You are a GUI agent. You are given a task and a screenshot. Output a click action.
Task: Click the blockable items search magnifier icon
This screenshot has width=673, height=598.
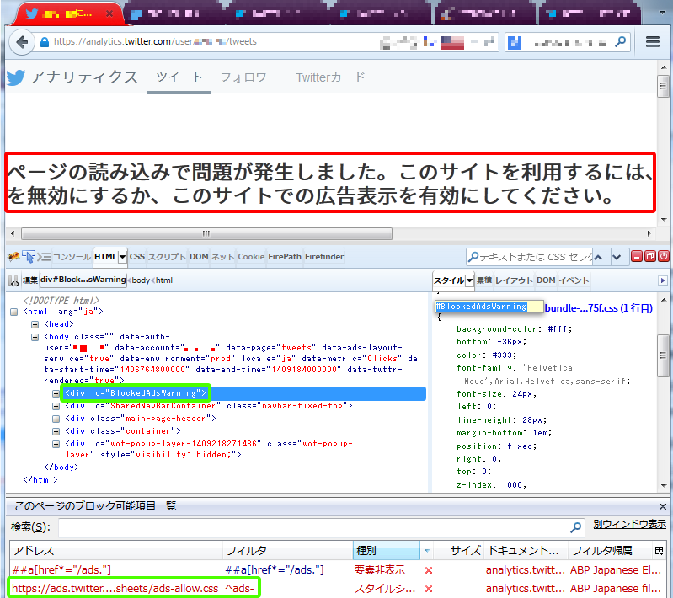(x=575, y=527)
